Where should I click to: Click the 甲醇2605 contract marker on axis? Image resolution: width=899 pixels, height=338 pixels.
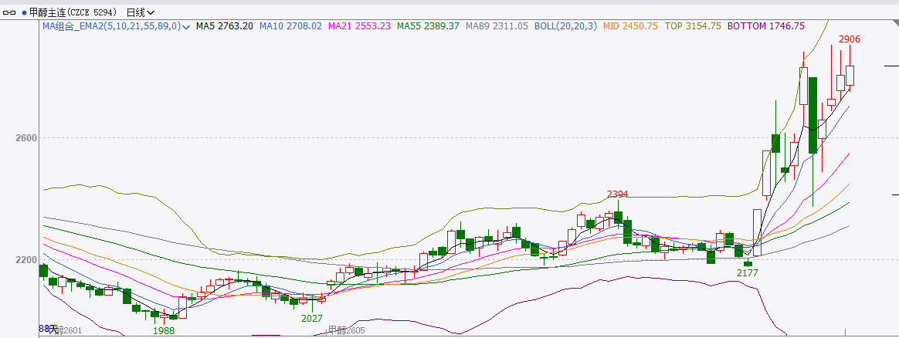pyautogui.click(x=345, y=330)
